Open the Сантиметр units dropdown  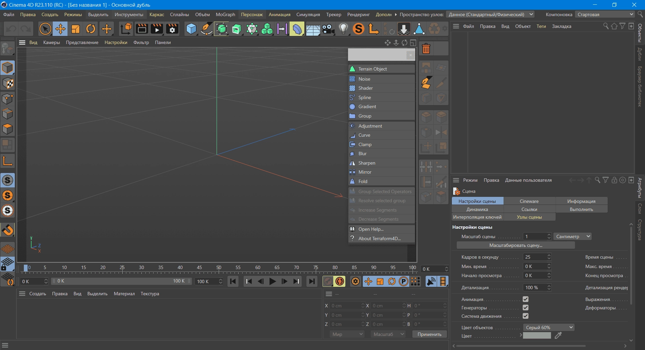572,236
